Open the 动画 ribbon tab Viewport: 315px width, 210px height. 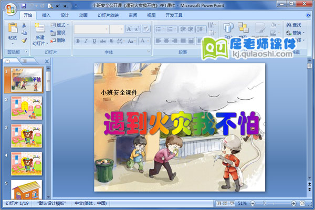coord(83,15)
